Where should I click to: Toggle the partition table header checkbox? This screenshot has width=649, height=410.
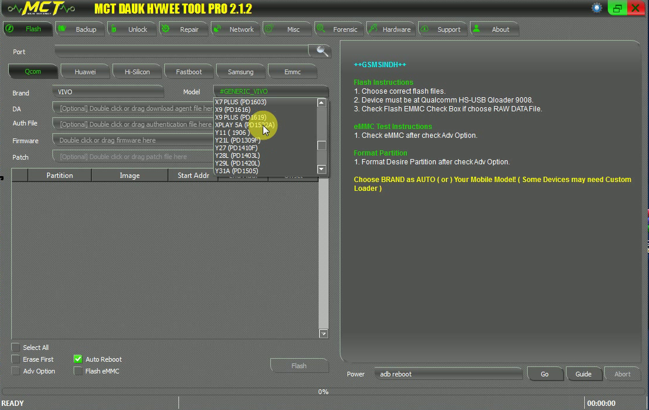pos(19,175)
